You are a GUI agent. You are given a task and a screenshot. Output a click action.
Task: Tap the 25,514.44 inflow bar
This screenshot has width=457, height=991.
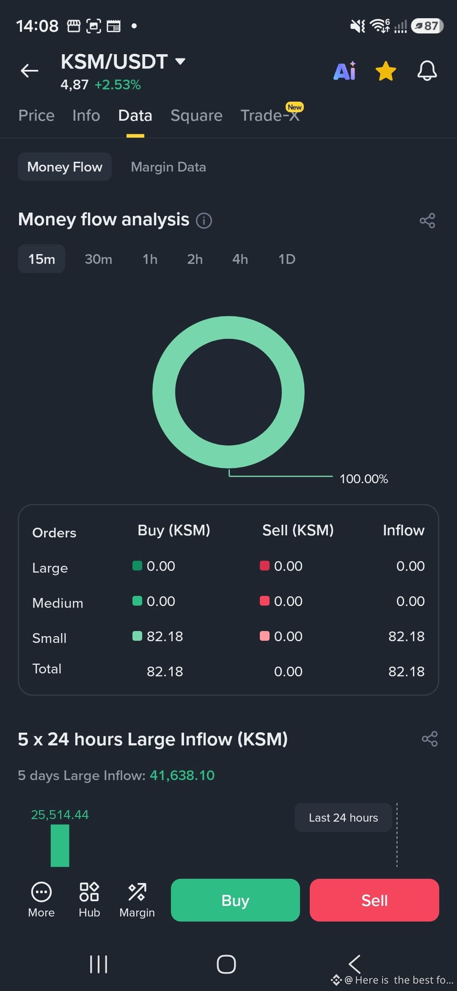(x=60, y=845)
